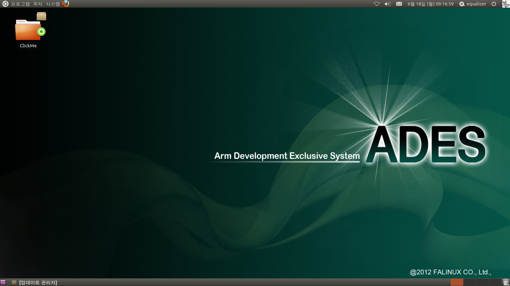The image size is (510, 286).
Task: Switch to the fourth workspace in the switcher
Action: click(495, 282)
